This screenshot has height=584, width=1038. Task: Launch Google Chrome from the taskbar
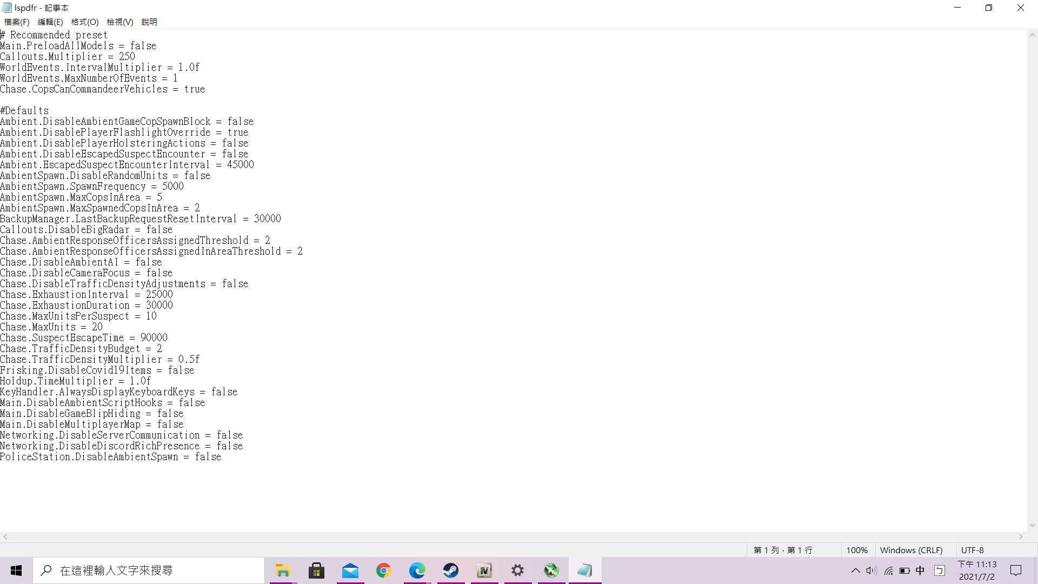[x=384, y=570]
